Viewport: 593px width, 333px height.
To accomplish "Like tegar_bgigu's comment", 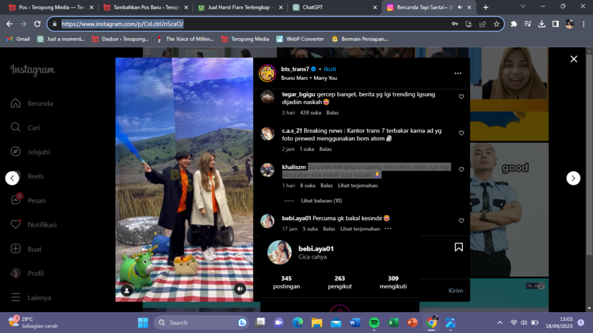I will (x=462, y=97).
